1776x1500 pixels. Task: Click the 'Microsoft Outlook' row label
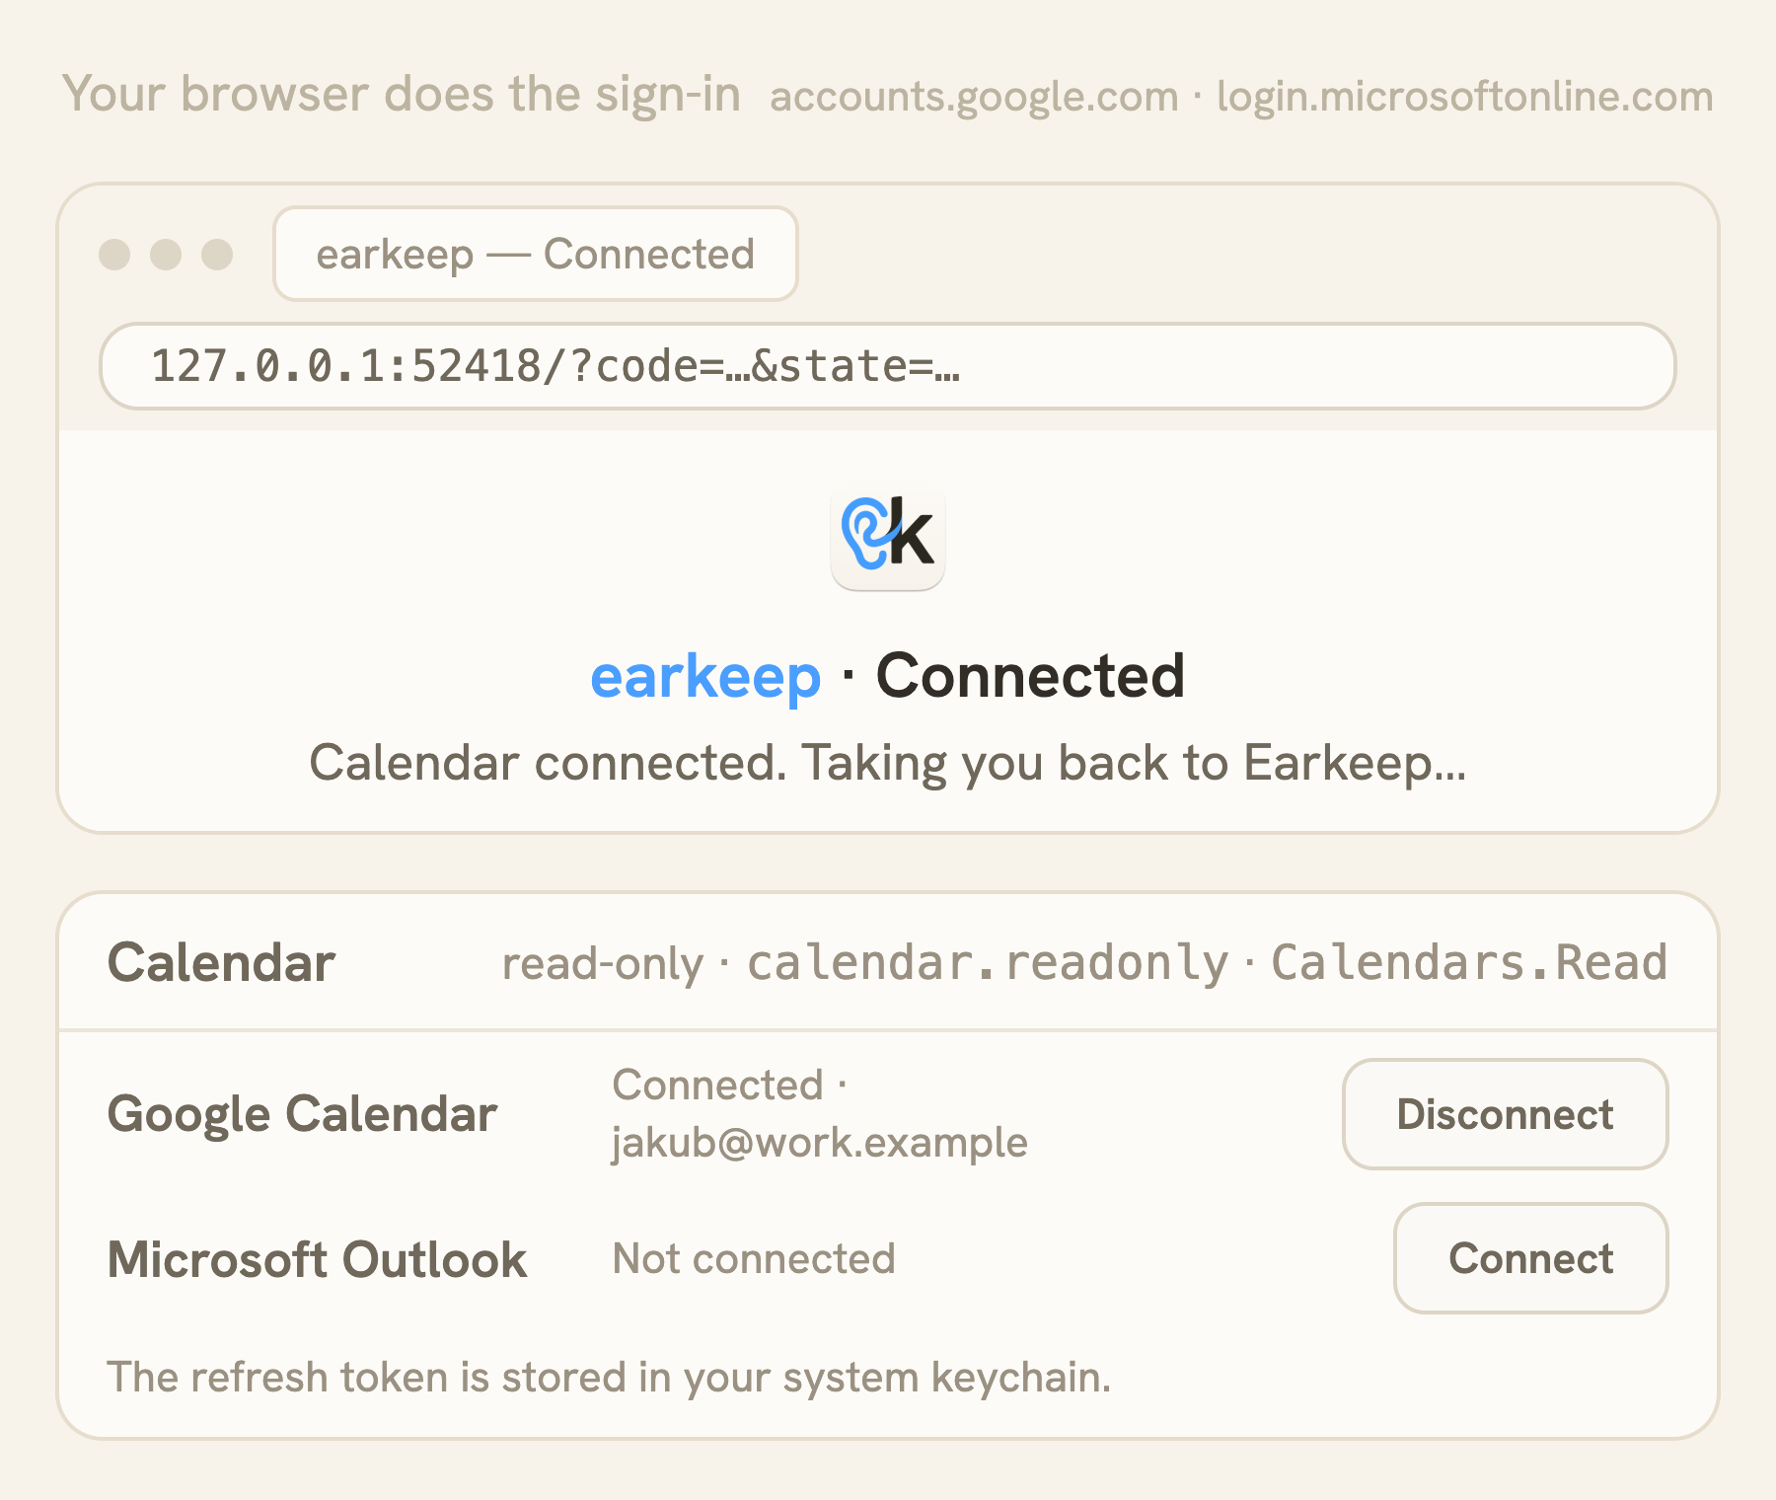pyautogui.click(x=317, y=1259)
